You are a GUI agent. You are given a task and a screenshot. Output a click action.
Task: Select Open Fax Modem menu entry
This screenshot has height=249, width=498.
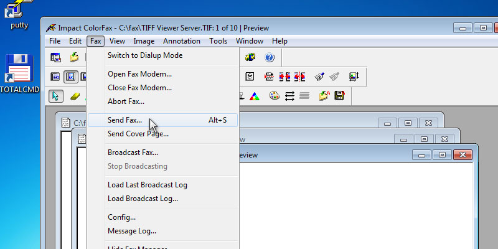[x=139, y=74]
